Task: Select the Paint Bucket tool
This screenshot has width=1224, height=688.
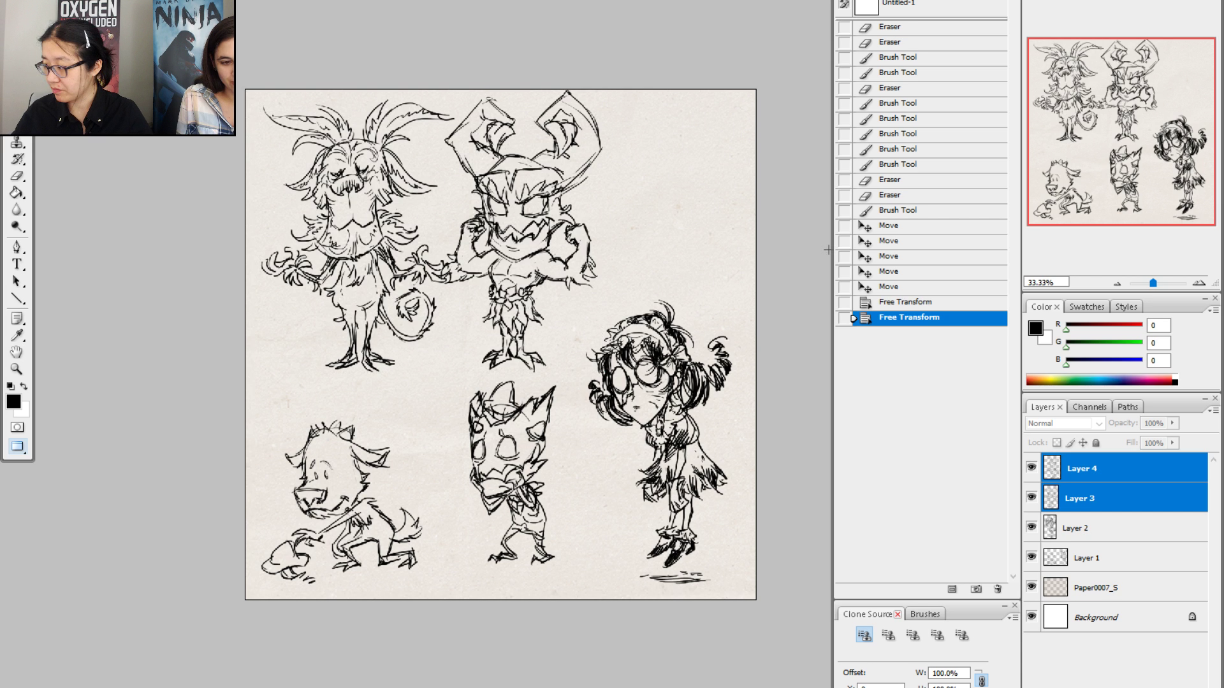Action: click(17, 192)
